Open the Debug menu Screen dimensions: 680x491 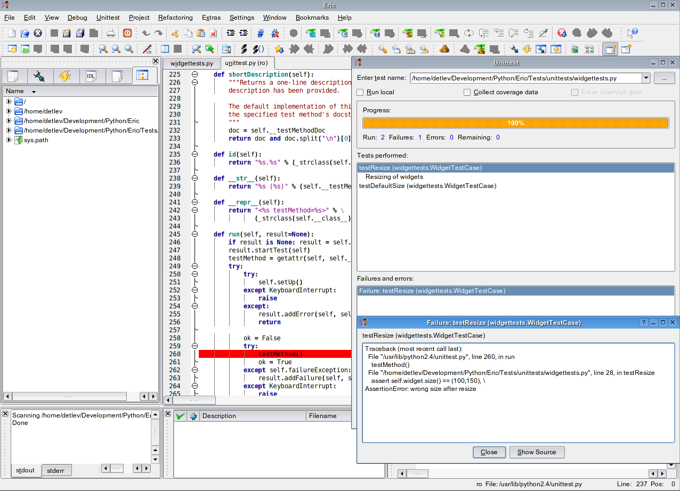click(78, 18)
